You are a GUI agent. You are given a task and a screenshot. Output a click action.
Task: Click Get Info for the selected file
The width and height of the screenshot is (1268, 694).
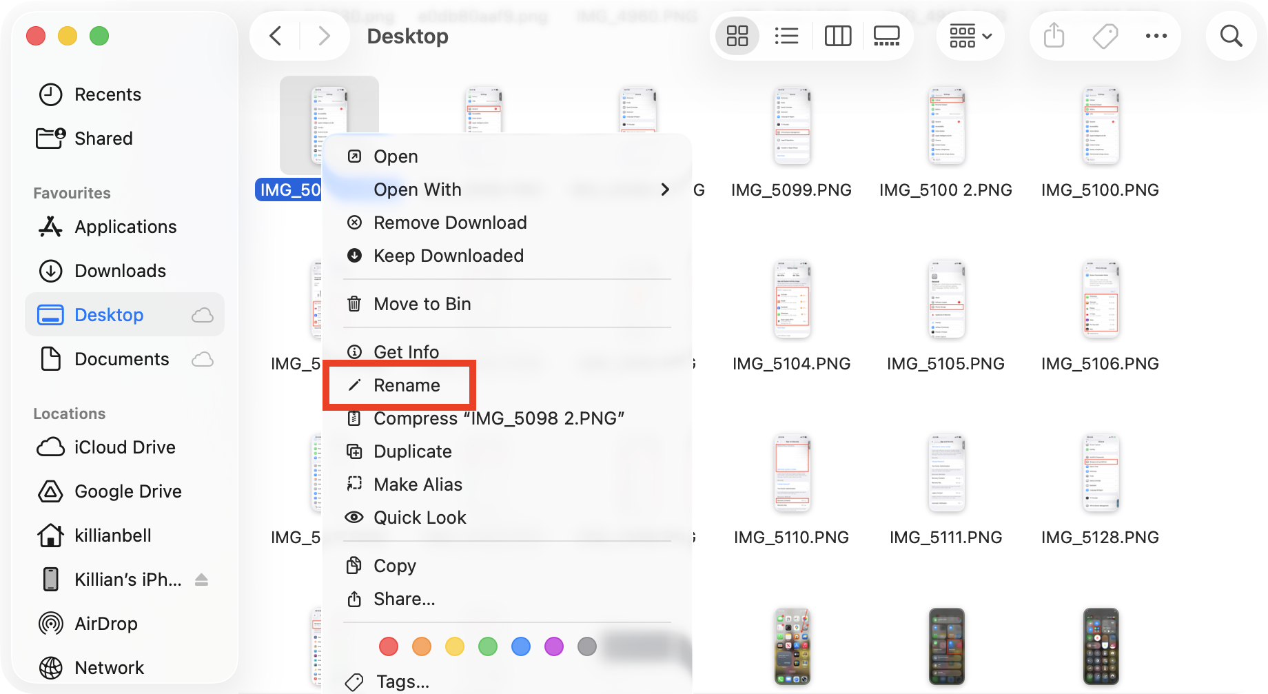[406, 351]
